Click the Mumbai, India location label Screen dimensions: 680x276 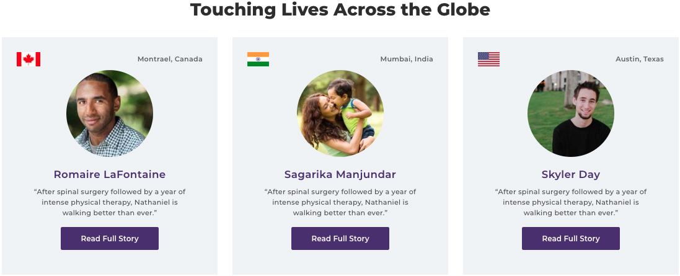click(x=407, y=59)
